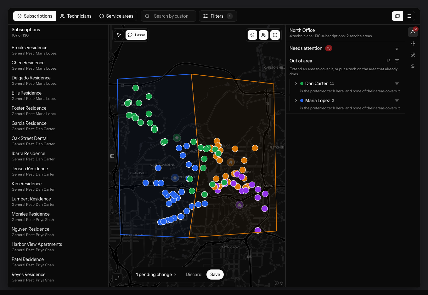The width and height of the screenshot is (428, 295).
Task: Switch to map view
Action: 397,16
